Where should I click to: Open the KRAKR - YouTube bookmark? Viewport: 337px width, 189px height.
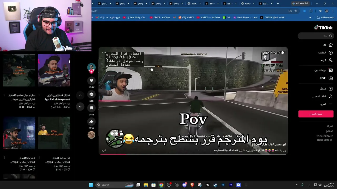160,18
